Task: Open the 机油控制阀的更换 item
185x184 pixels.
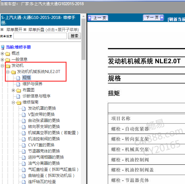Action: click(x=44, y=139)
